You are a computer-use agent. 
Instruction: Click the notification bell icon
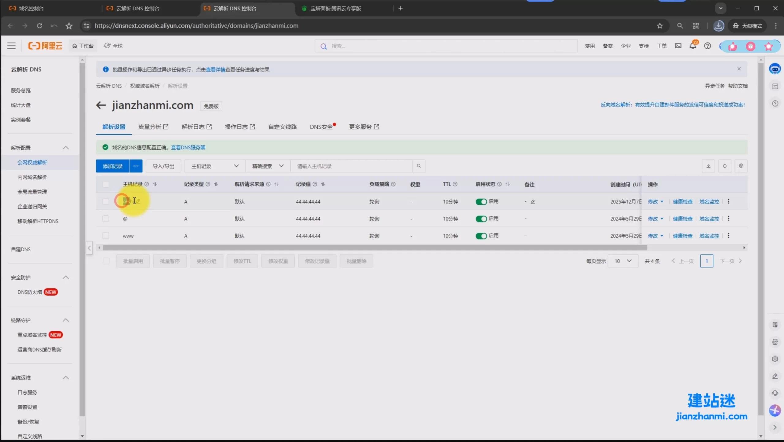692,46
